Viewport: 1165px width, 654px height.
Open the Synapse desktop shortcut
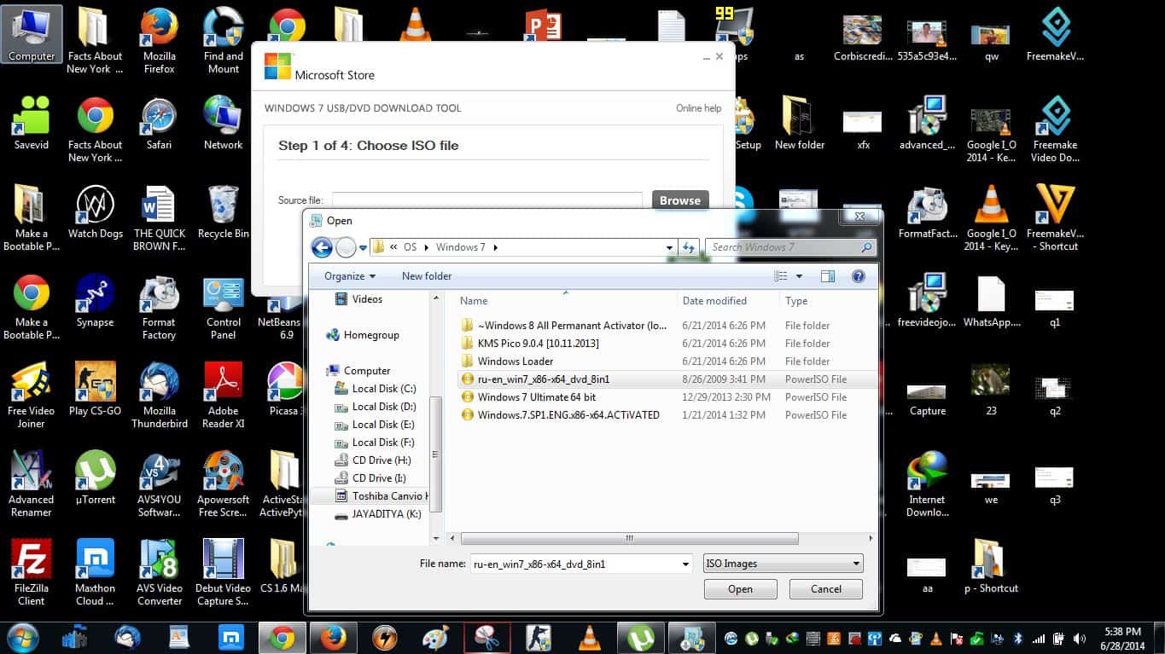(x=96, y=302)
